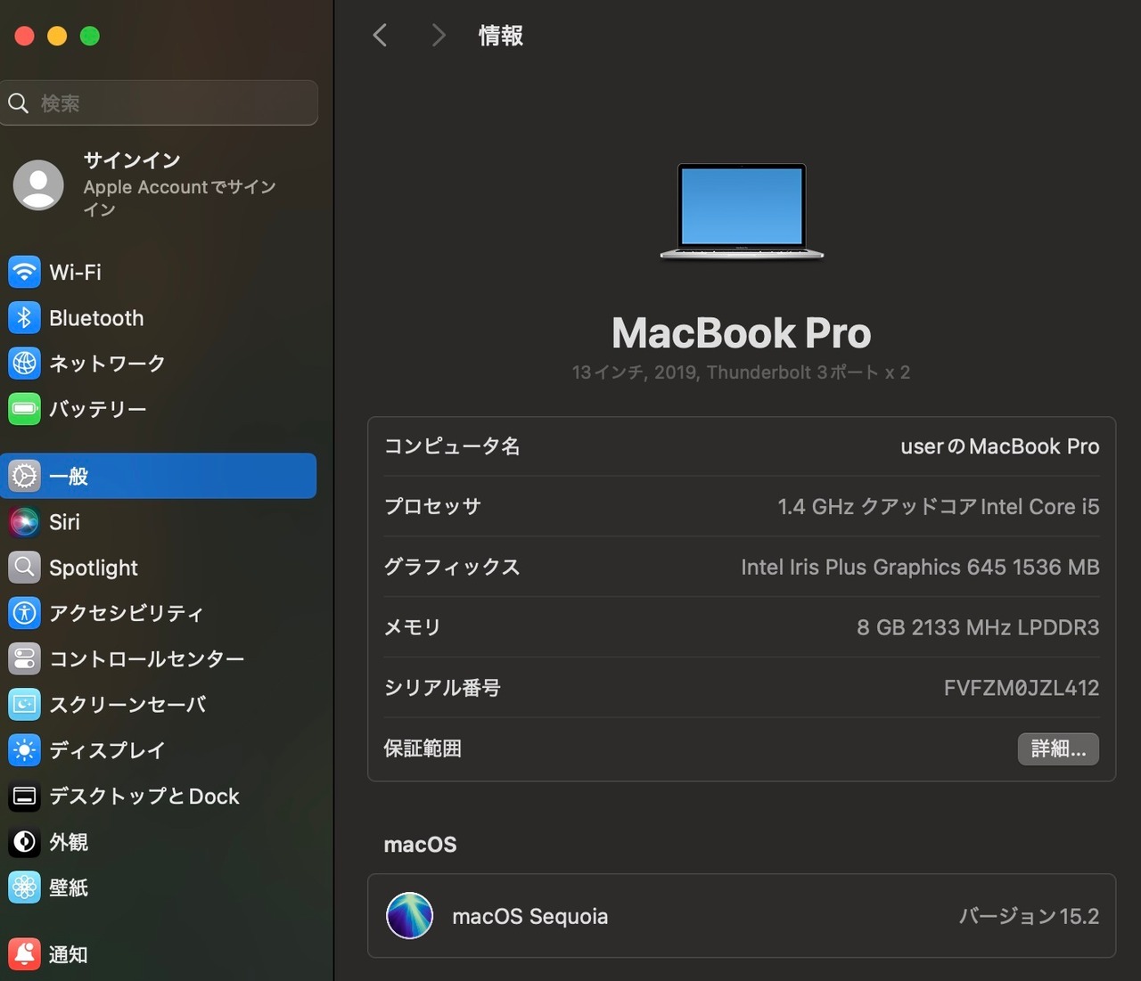Click the グラフィックス label
Screen dimensions: 1141x981
coord(452,567)
